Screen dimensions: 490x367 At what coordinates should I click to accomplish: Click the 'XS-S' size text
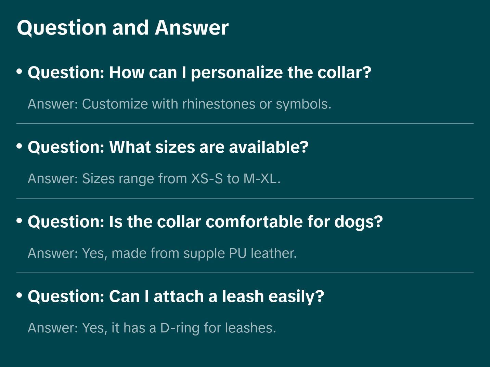207,179
